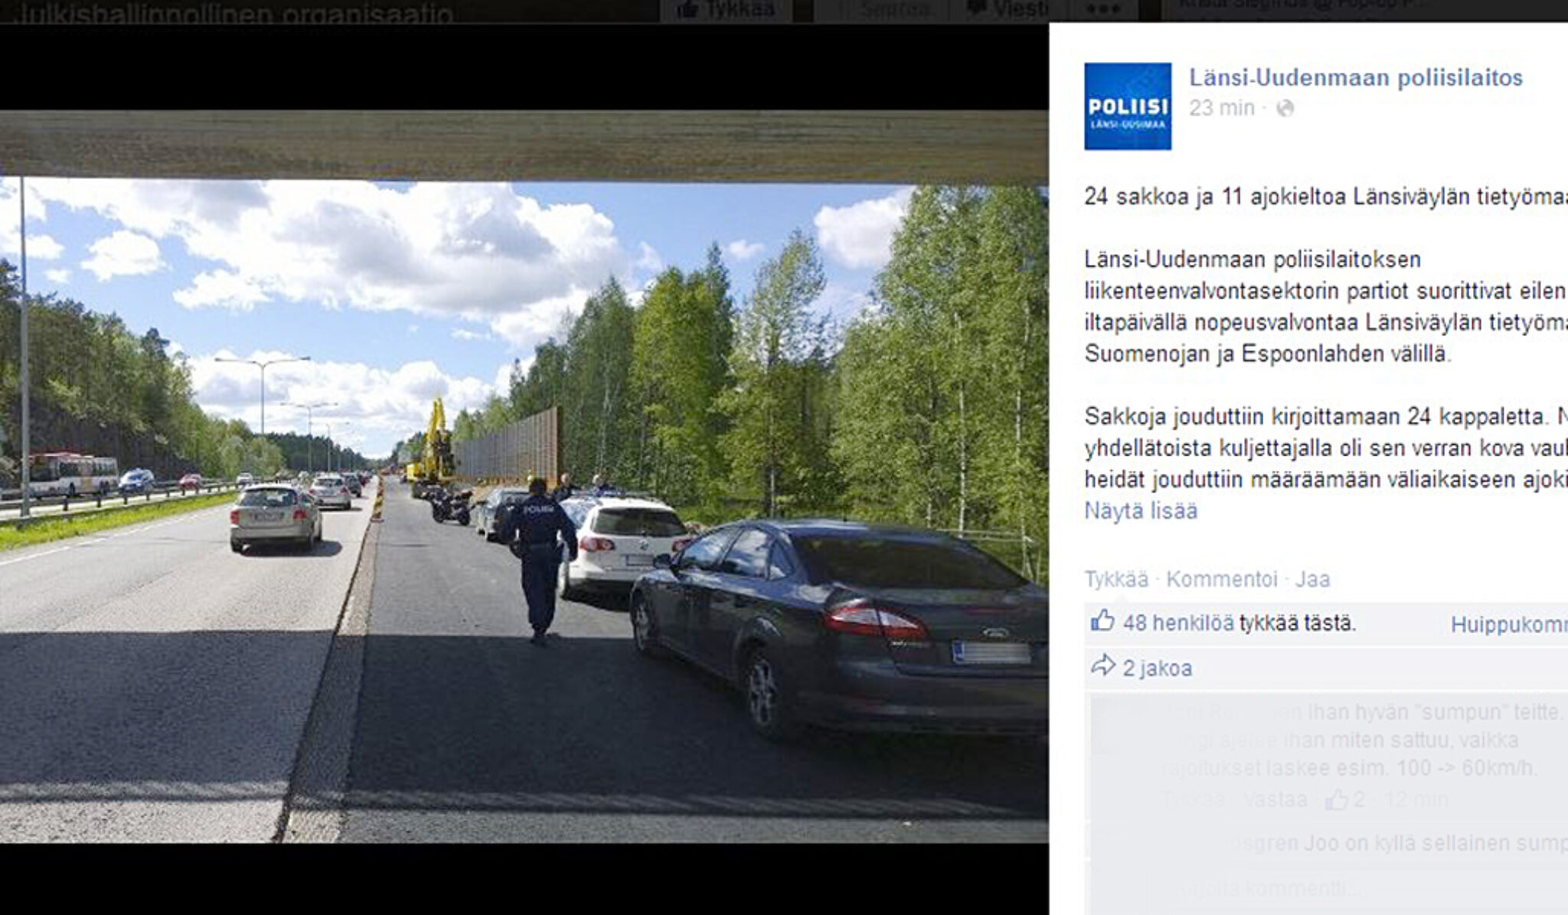Screen dimensions: 1568x915
Task: Open the Huippukommentit sorting dropdown
Action: click(x=1509, y=625)
